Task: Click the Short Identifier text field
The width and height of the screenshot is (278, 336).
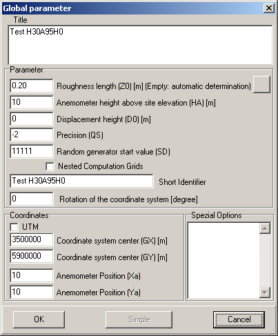Action: point(81,181)
